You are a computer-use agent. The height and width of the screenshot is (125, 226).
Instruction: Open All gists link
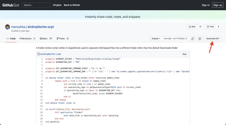(57, 5)
